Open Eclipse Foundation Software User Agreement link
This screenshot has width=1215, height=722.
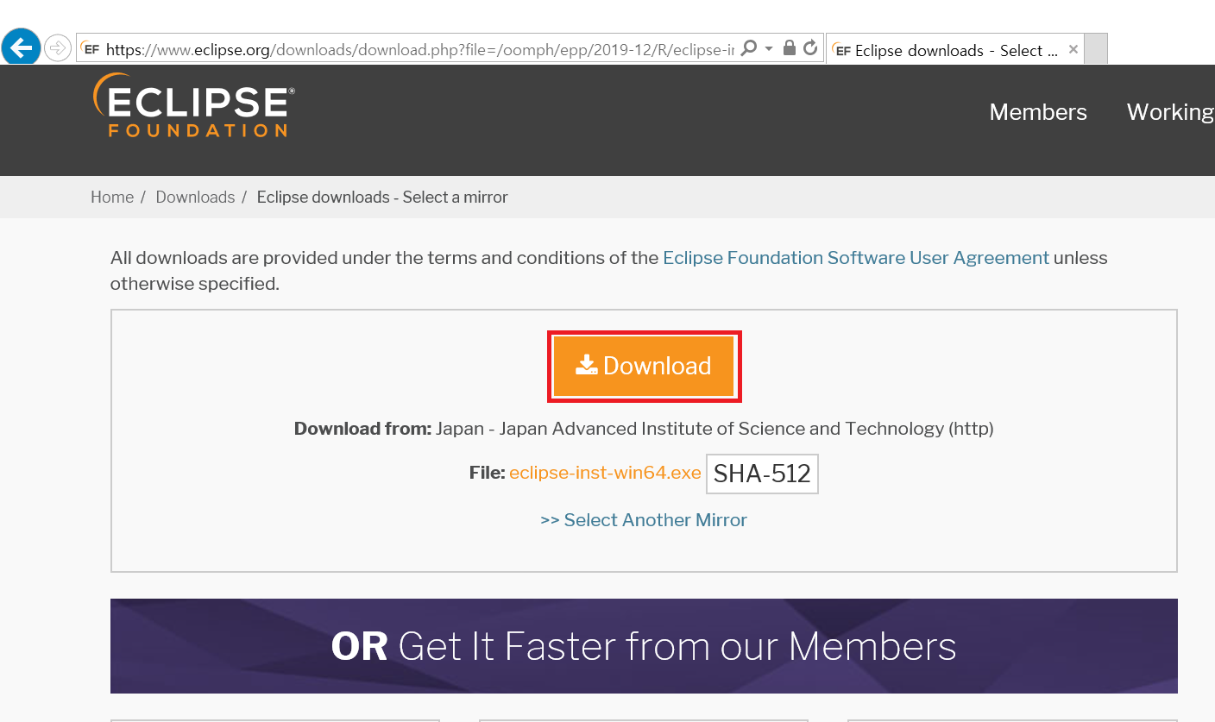click(x=856, y=257)
